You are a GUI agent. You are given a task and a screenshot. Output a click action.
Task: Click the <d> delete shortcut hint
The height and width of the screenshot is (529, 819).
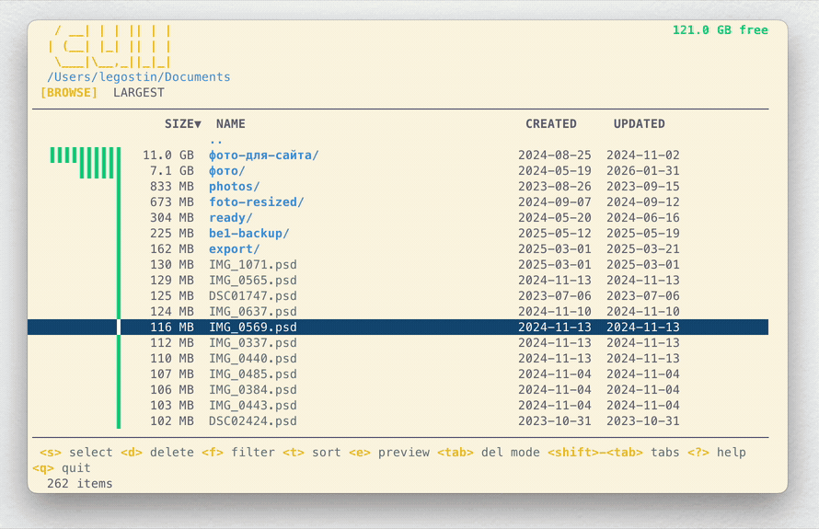(157, 453)
